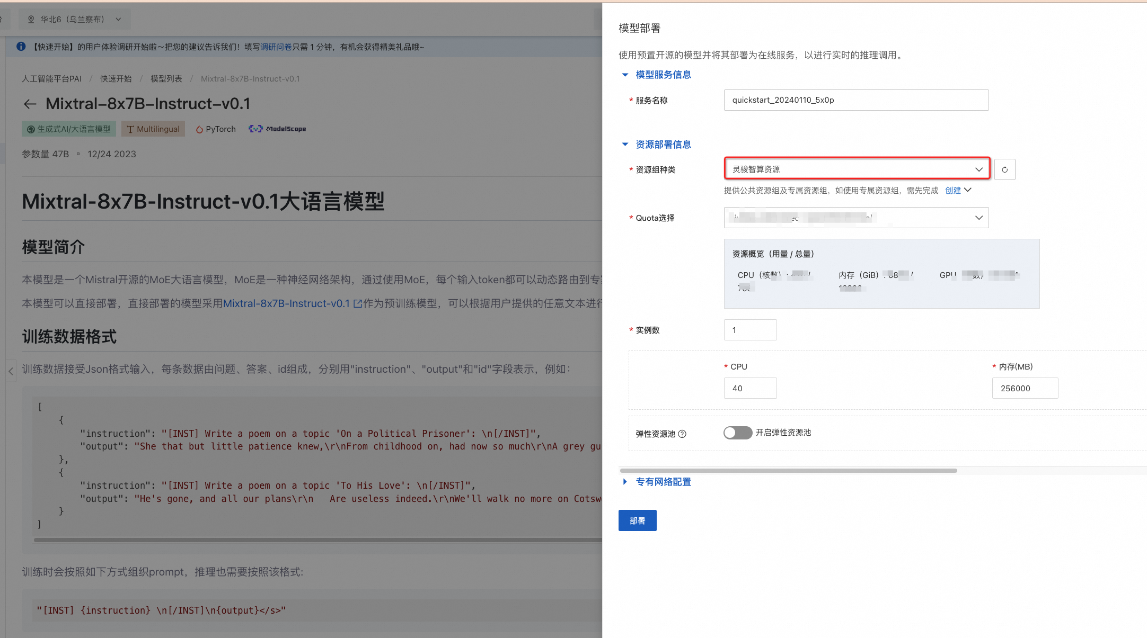Click the blue 部署 button
The width and height of the screenshot is (1147, 638).
(x=638, y=520)
